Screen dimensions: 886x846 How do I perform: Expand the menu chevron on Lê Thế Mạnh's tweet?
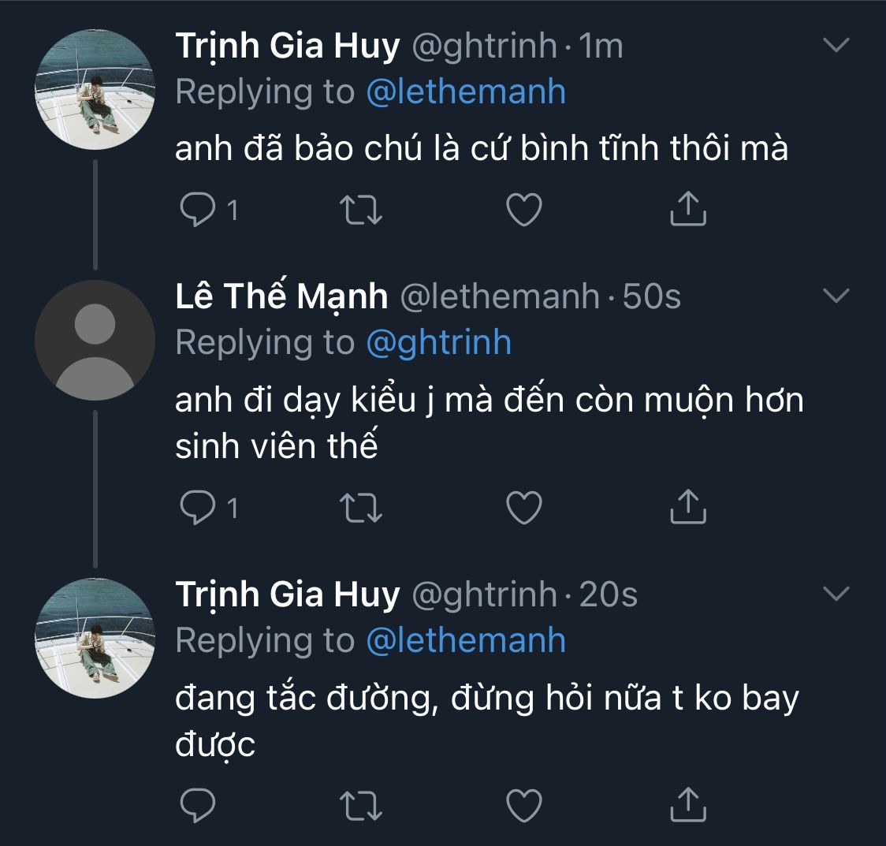836,296
